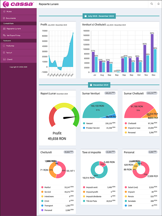Screen dimensions: 162x216
Task: Click calendar icon in December 2019 badge
Action: (x=91, y=85)
